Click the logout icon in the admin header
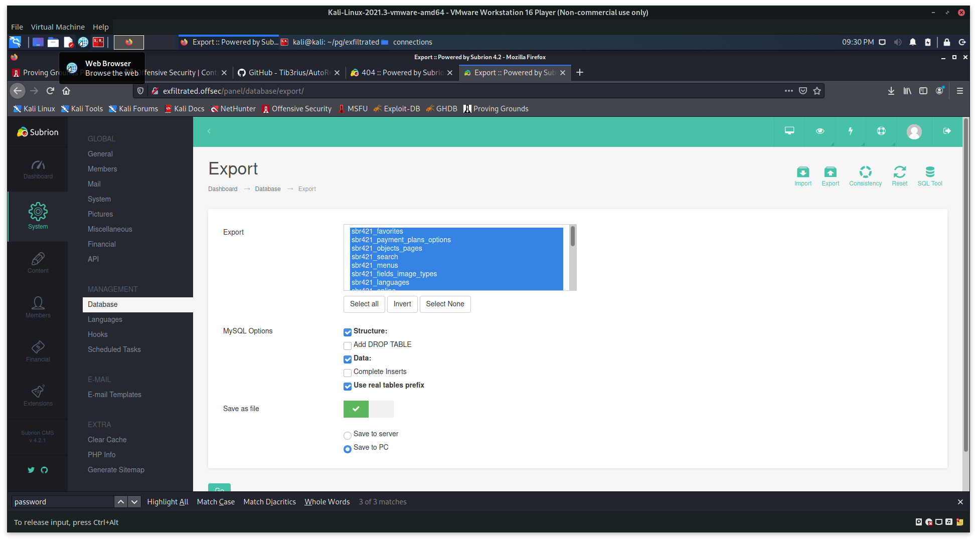 tap(947, 131)
